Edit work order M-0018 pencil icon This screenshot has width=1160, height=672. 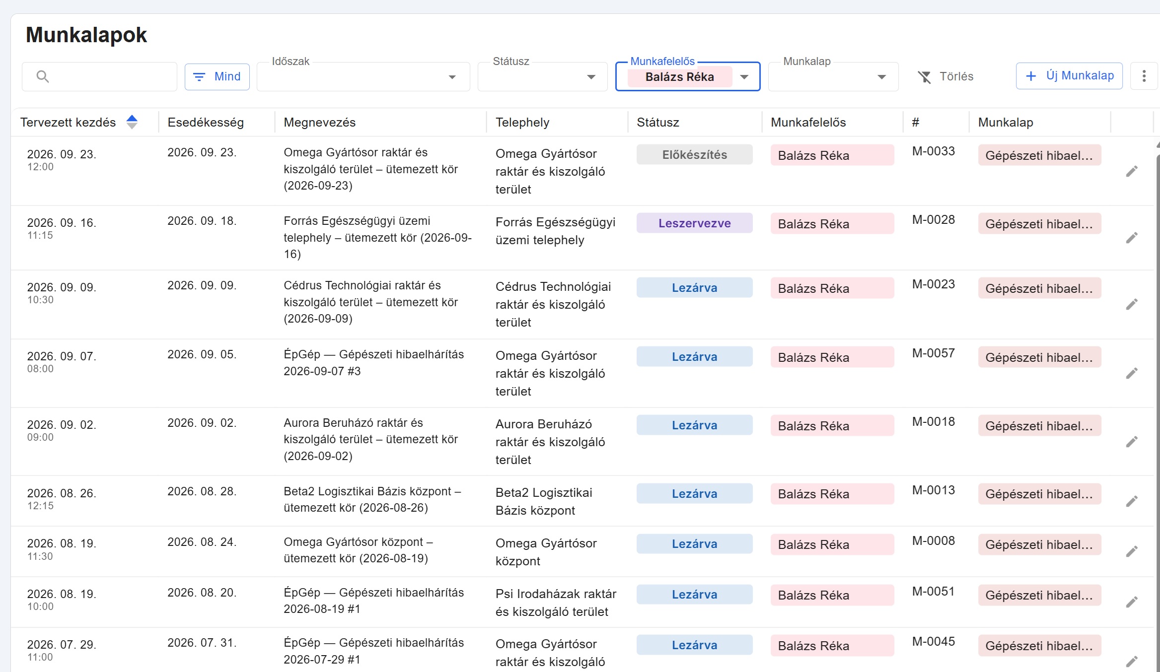click(1132, 442)
